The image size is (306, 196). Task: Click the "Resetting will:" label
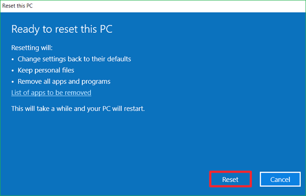click(35, 47)
